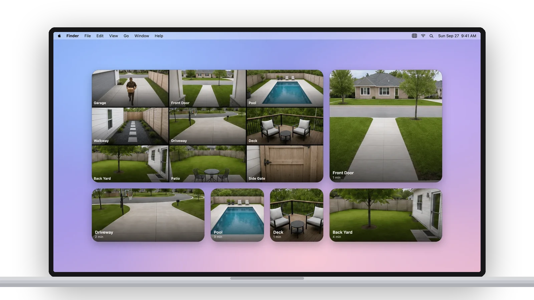
Task: Select the Back Yard camera grid tile
Action: click(x=130, y=164)
